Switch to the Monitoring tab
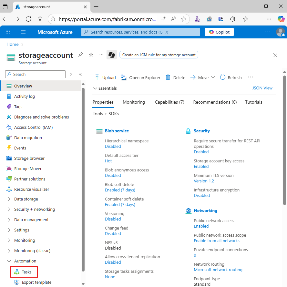 134,102
